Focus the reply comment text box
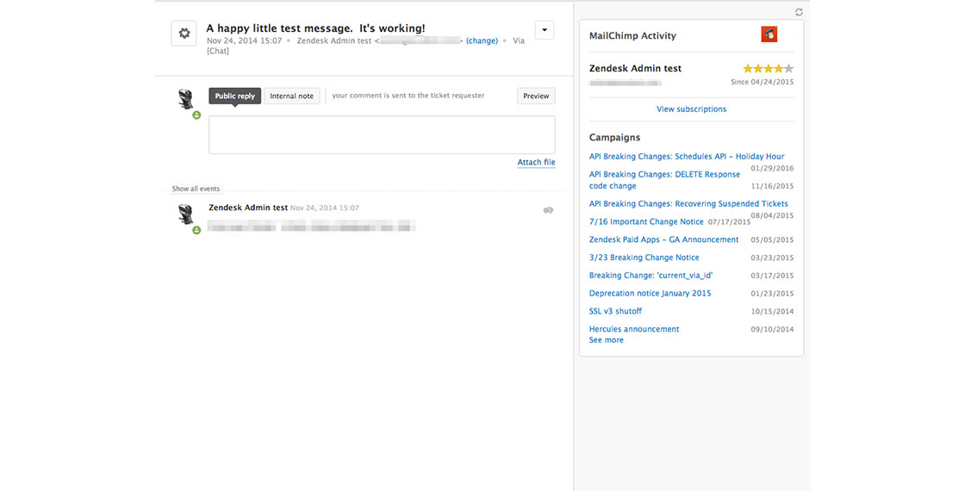This screenshot has height=491, width=965. 382,134
